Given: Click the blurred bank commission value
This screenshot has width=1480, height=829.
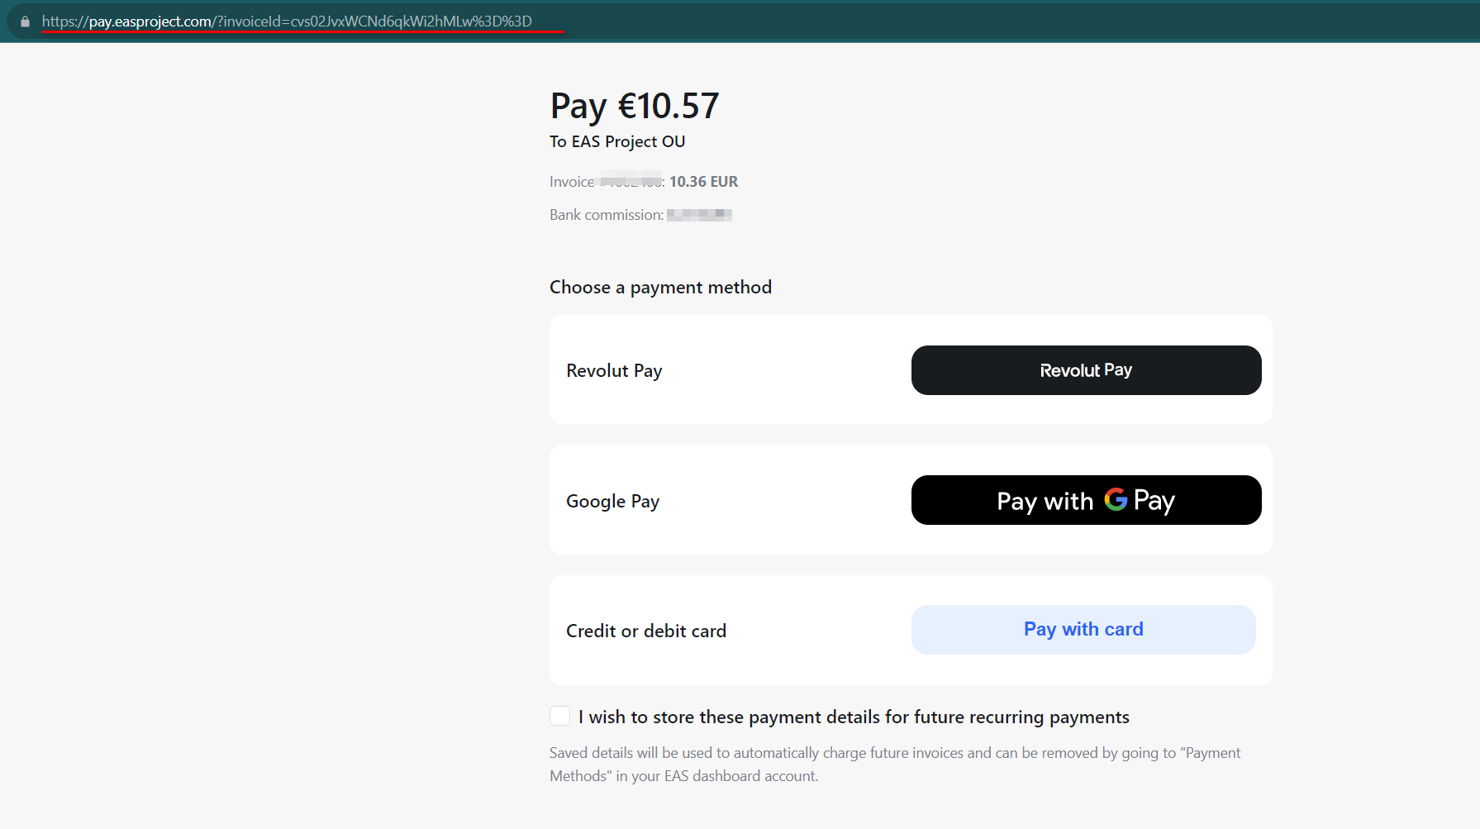Looking at the screenshot, I should 699,215.
